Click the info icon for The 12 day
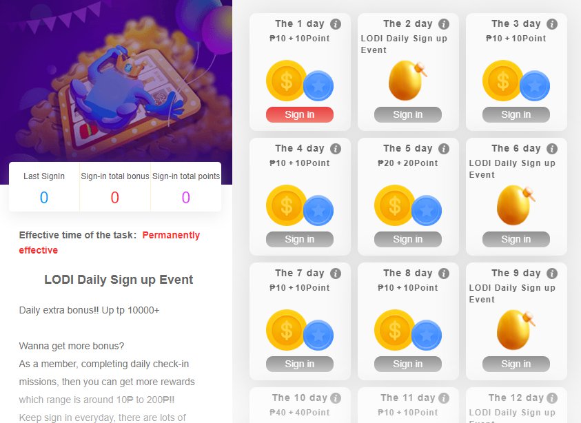The image size is (581, 423). pos(552,398)
